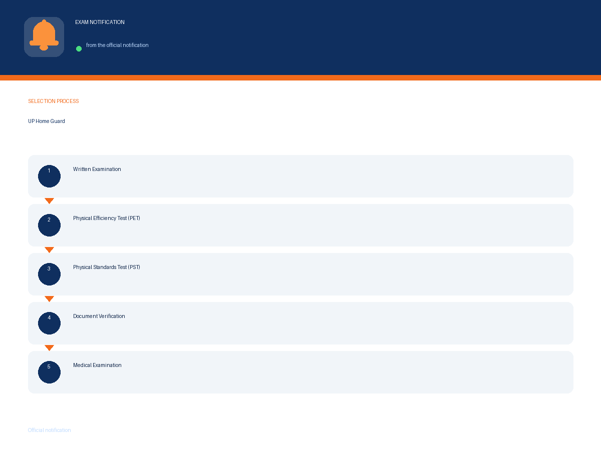601x450 pixels.
Task: Click the Physical Standards Test (PST) label
Action: [x=107, y=267]
